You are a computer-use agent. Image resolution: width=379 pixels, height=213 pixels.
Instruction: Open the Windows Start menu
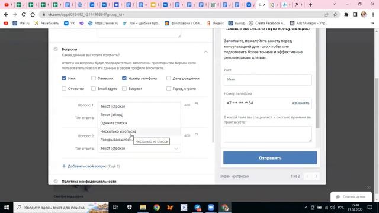click(x=7, y=208)
